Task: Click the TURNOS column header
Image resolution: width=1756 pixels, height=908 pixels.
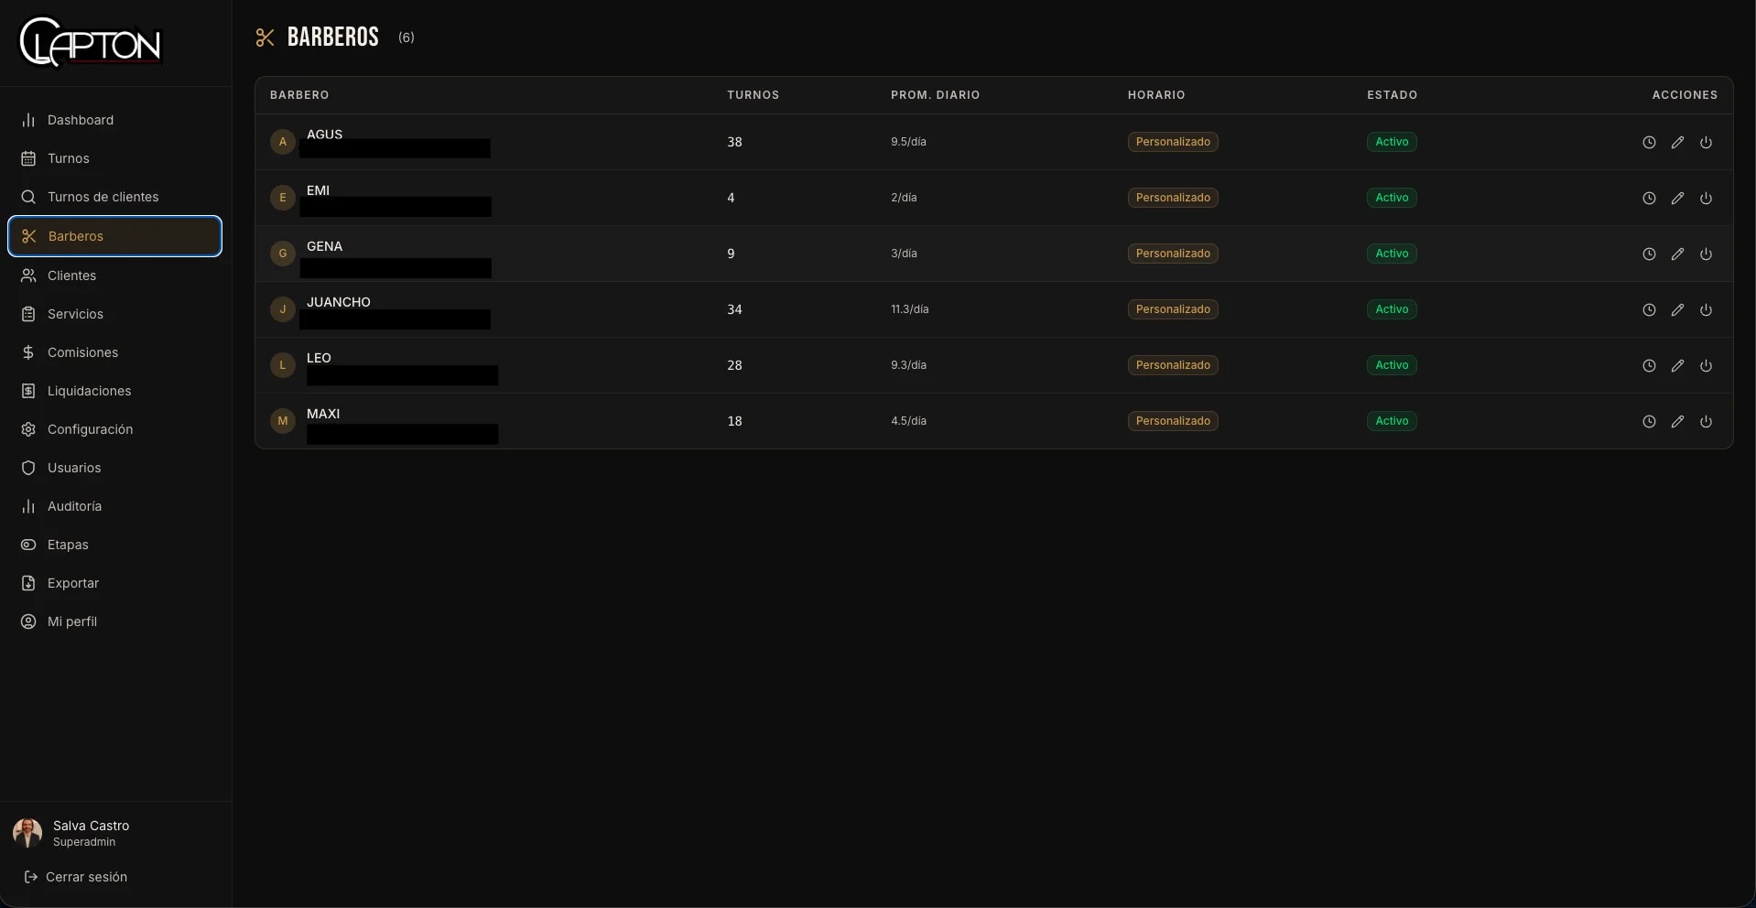Action: [x=753, y=95]
